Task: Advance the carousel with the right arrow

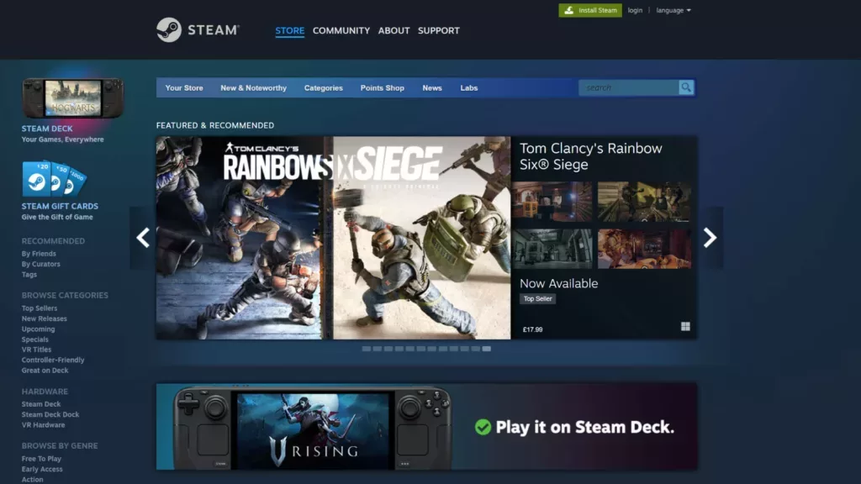Action: [x=710, y=238]
